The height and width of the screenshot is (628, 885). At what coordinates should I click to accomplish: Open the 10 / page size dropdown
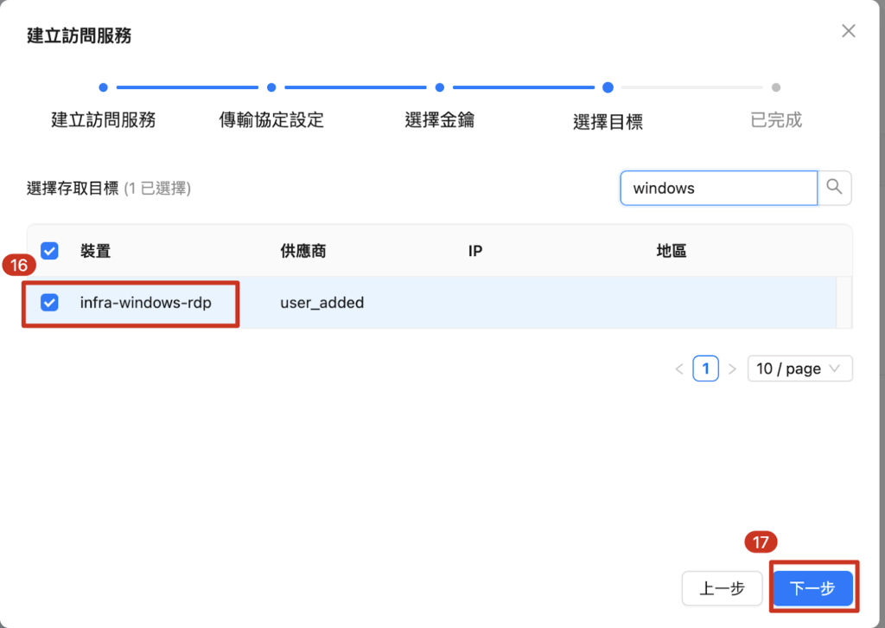tap(799, 368)
